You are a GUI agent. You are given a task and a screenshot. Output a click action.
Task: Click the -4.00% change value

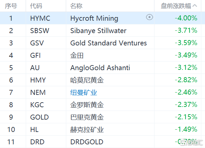click(186, 18)
